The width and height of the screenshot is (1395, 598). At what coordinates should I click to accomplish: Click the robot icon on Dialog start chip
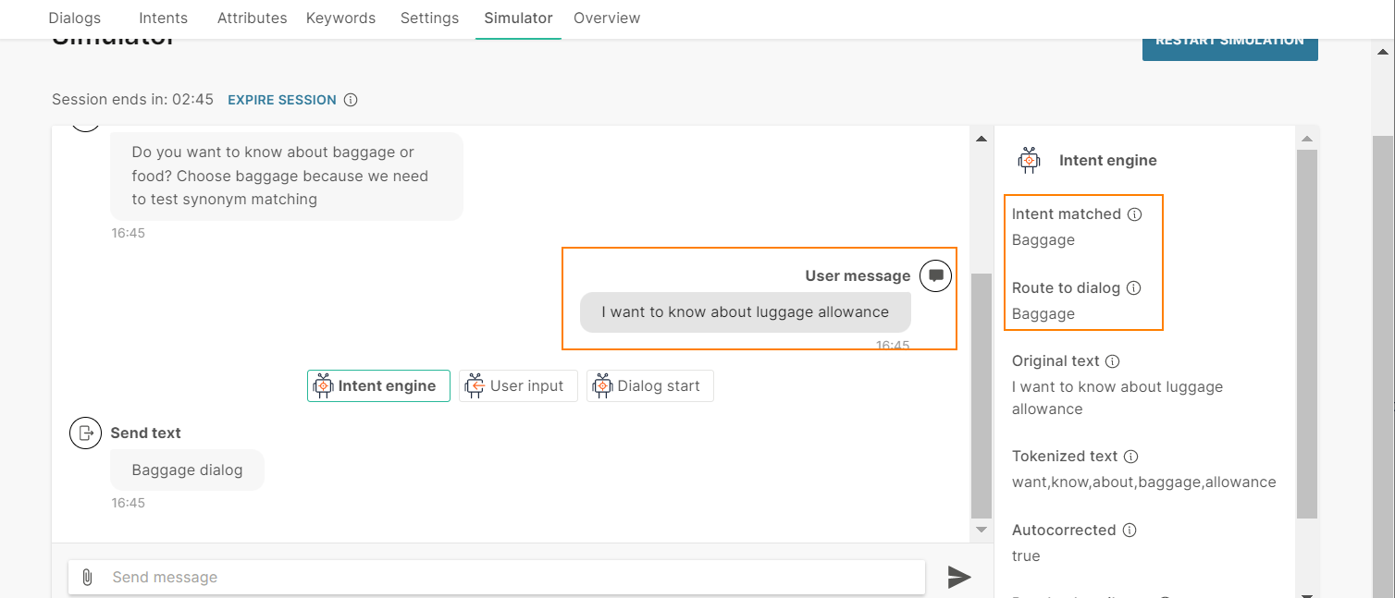[602, 385]
